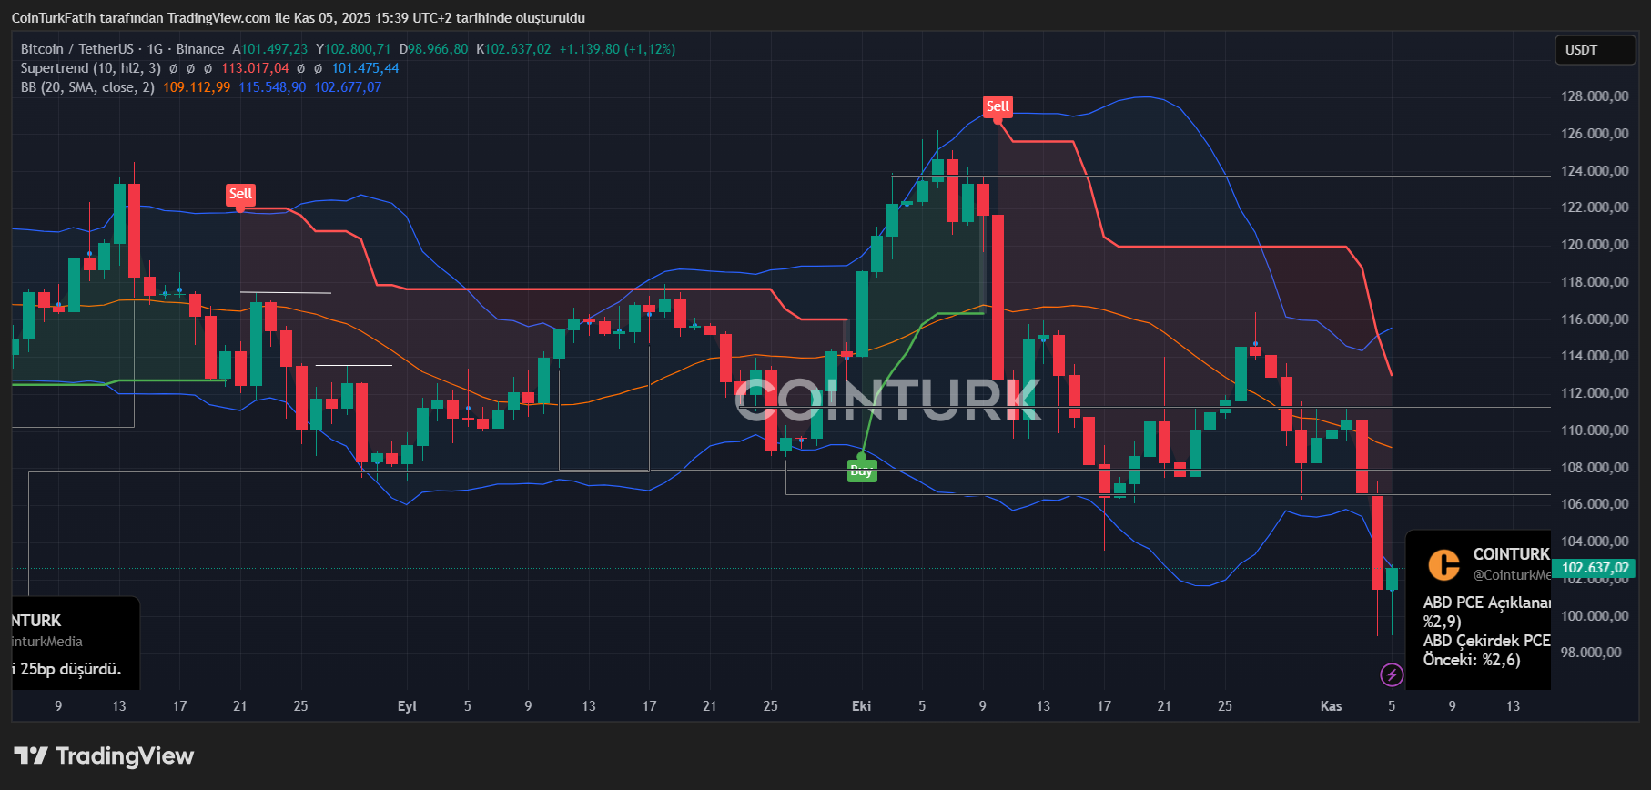The width and height of the screenshot is (1651, 790).
Task: Click the CoinTurkFatih snapshot caption text
Action: click(x=299, y=18)
